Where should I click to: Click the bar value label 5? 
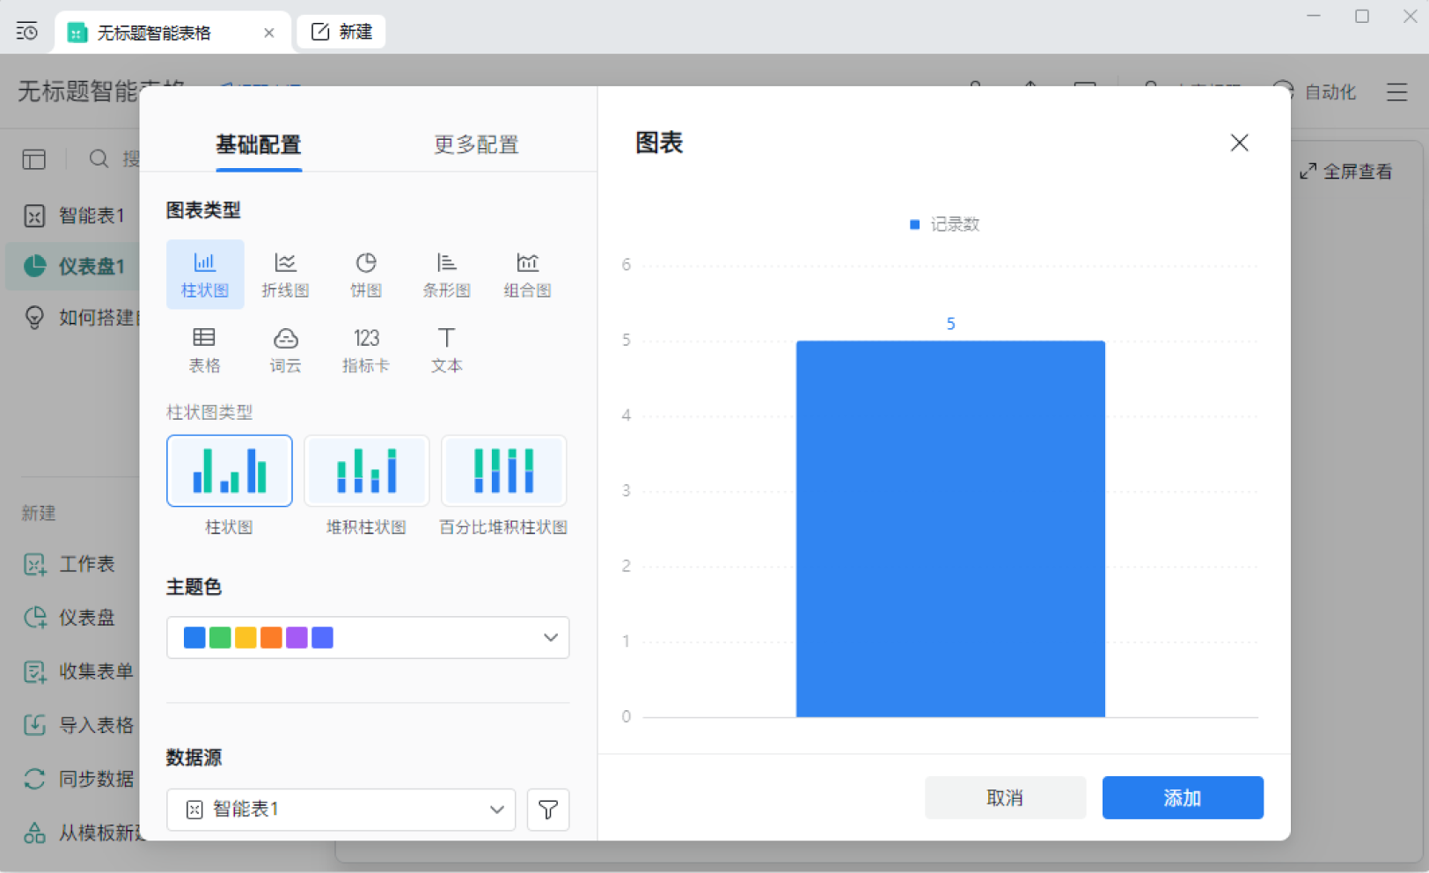pyautogui.click(x=950, y=324)
